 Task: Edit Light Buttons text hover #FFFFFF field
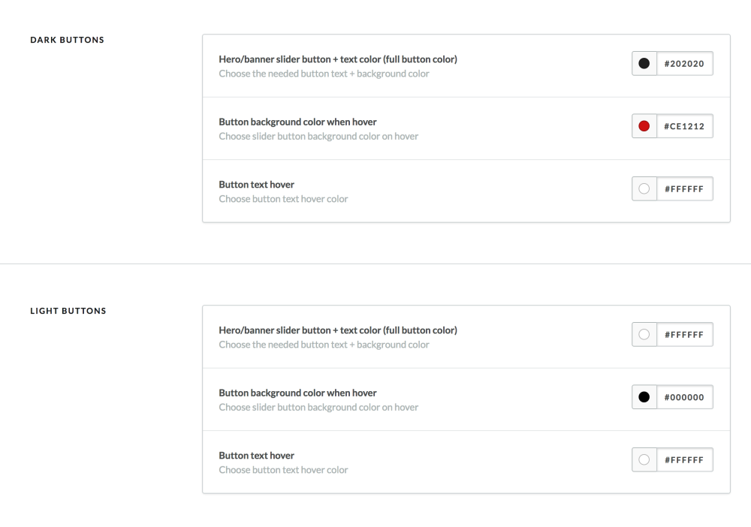pyautogui.click(x=684, y=459)
